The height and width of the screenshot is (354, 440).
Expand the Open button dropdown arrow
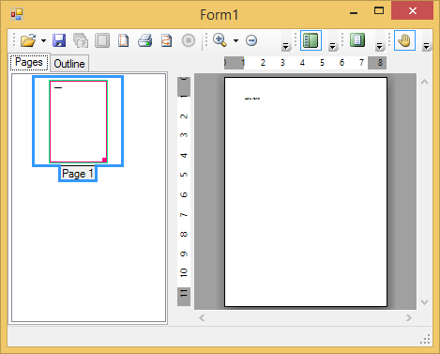(x=43, y=40)
